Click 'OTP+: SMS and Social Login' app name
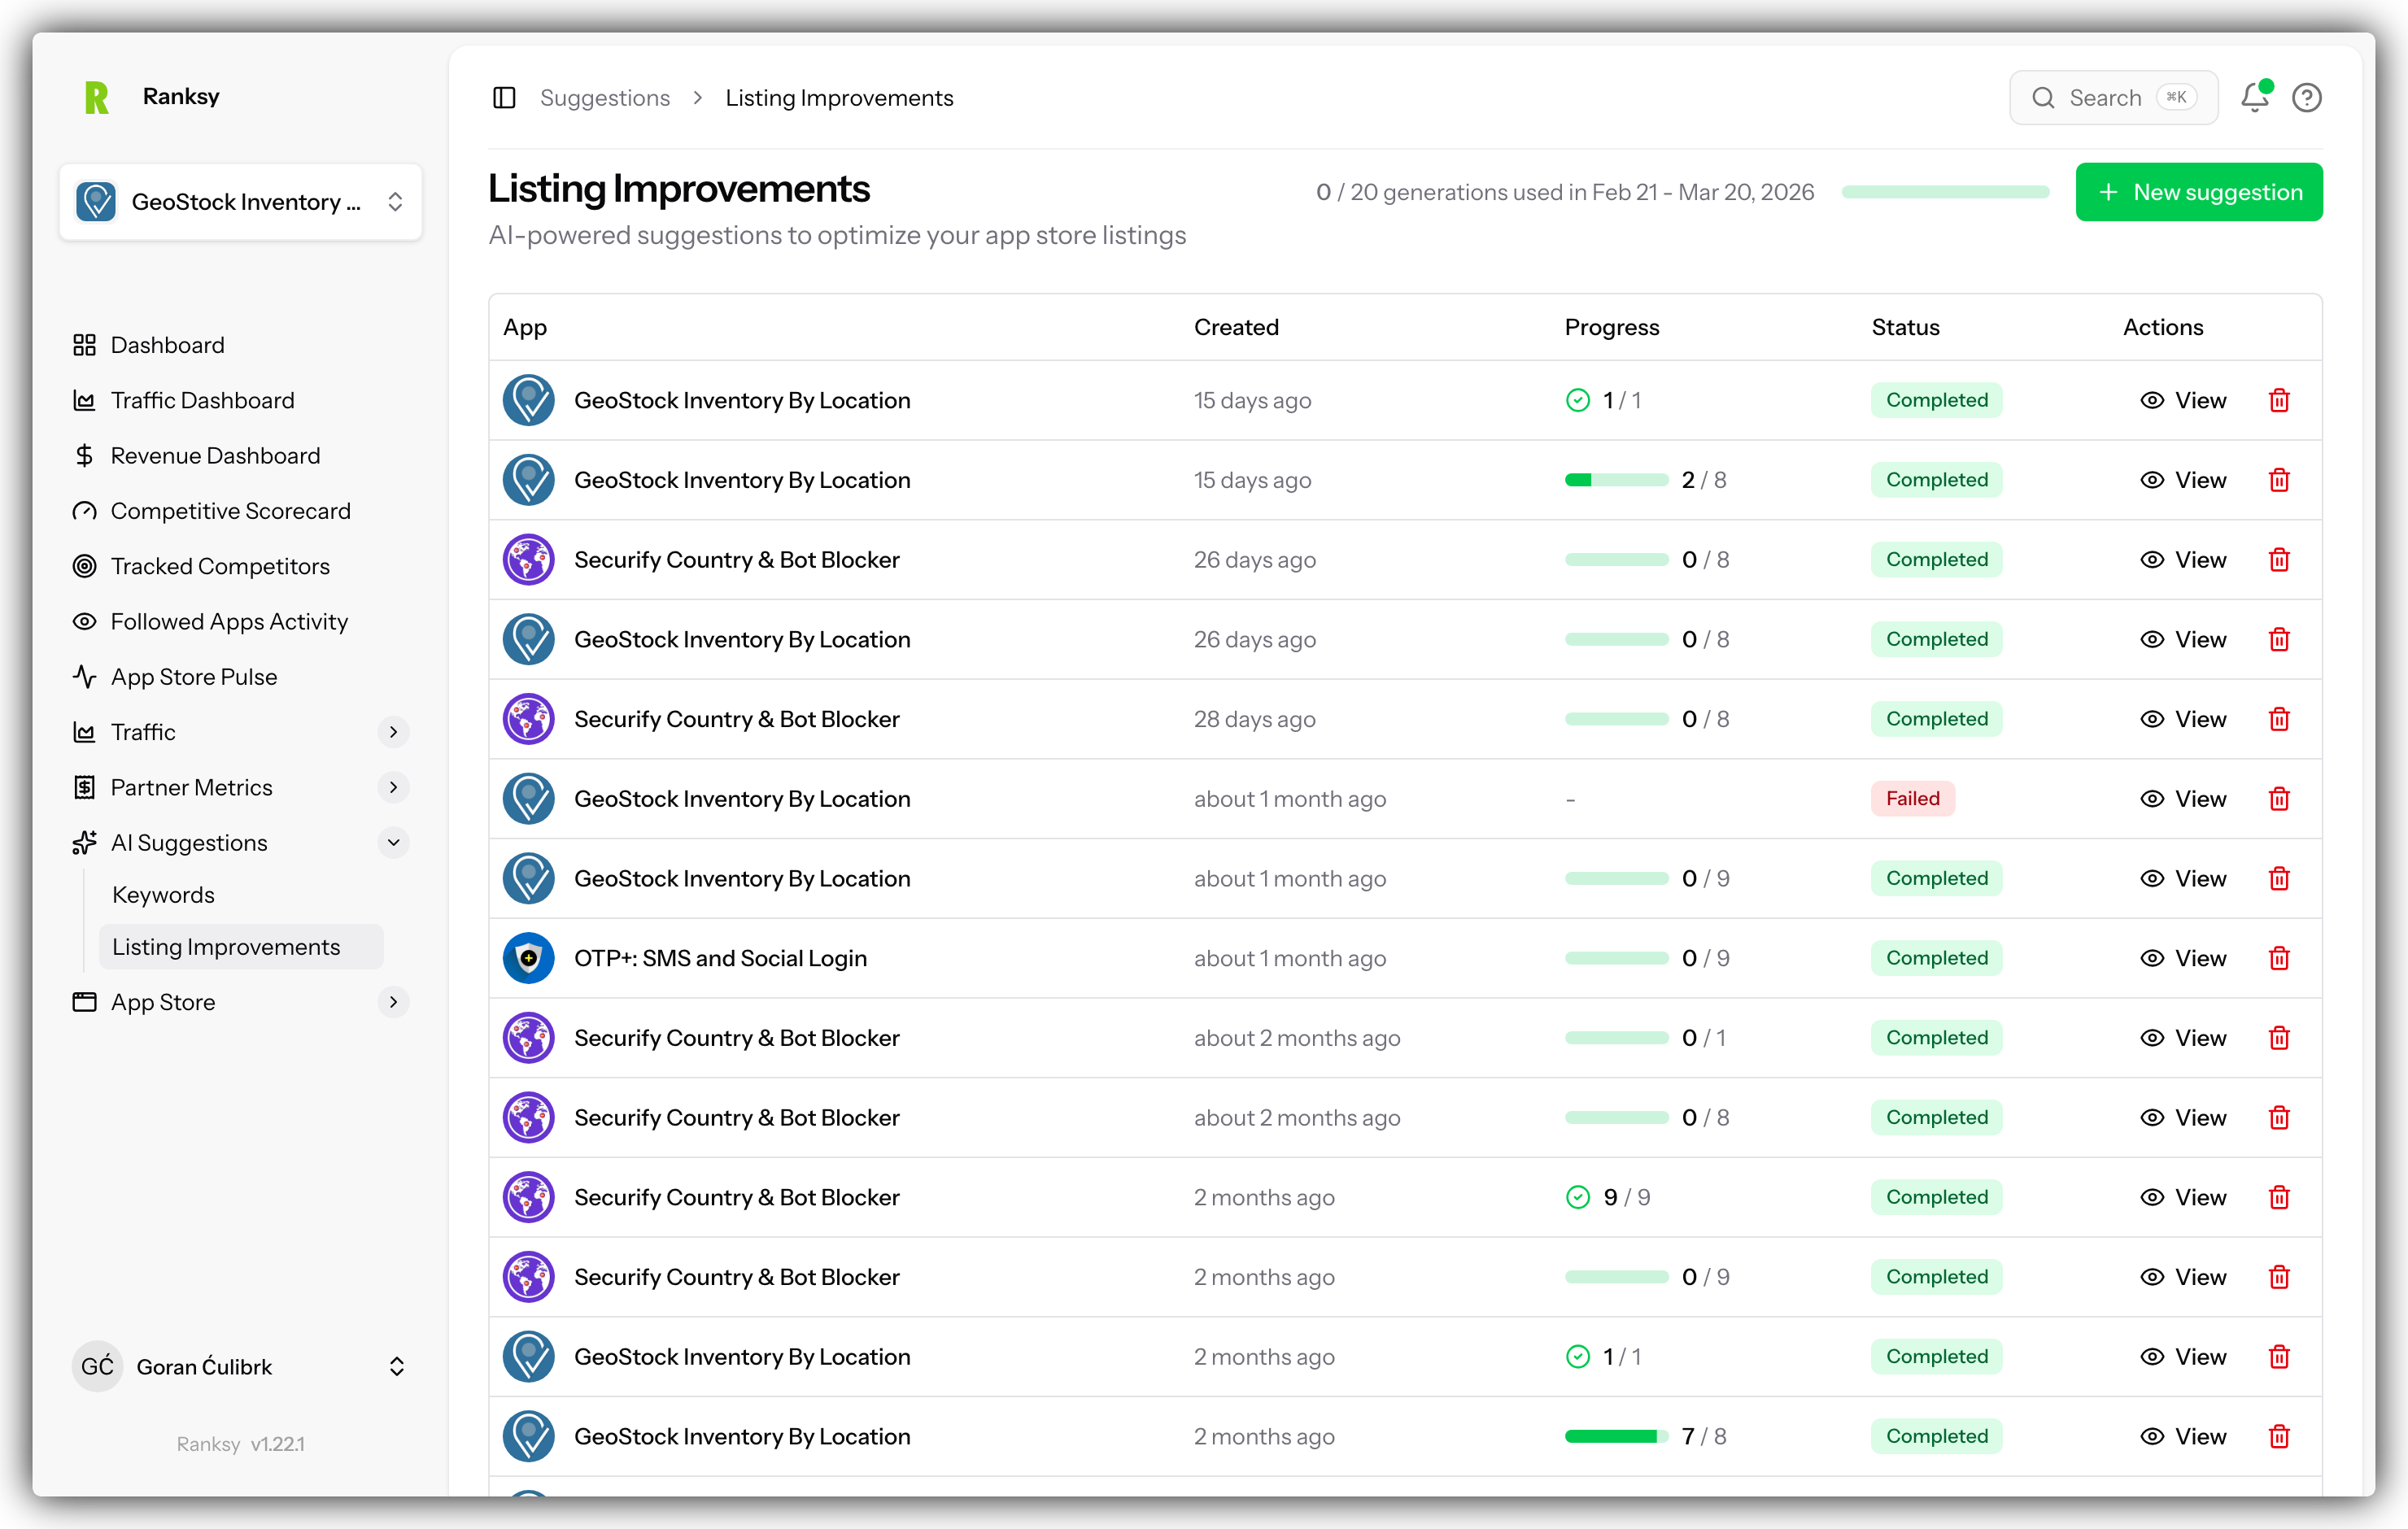The width and height of the screenshot is (2408, 1529). [720, 958]
